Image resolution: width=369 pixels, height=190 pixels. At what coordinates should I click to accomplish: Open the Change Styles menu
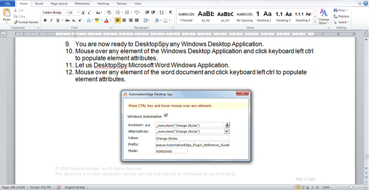click(x=324, y=16)
